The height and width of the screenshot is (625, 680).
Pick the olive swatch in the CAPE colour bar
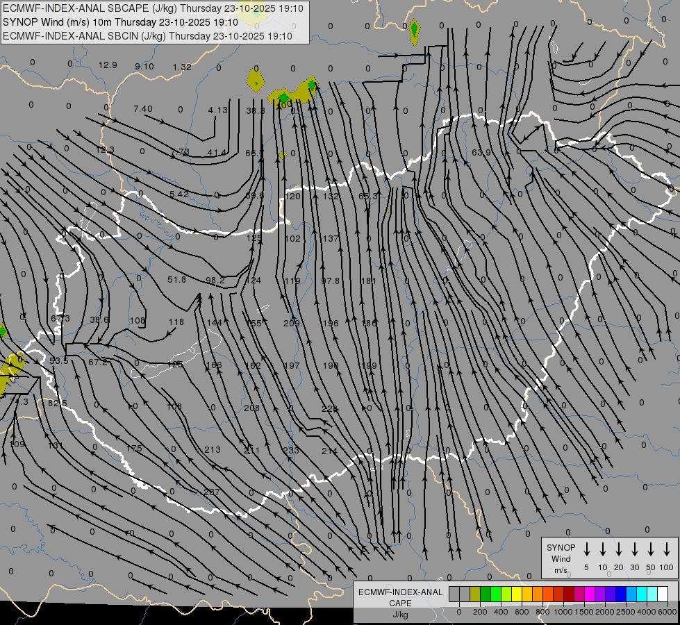(475, 594)
